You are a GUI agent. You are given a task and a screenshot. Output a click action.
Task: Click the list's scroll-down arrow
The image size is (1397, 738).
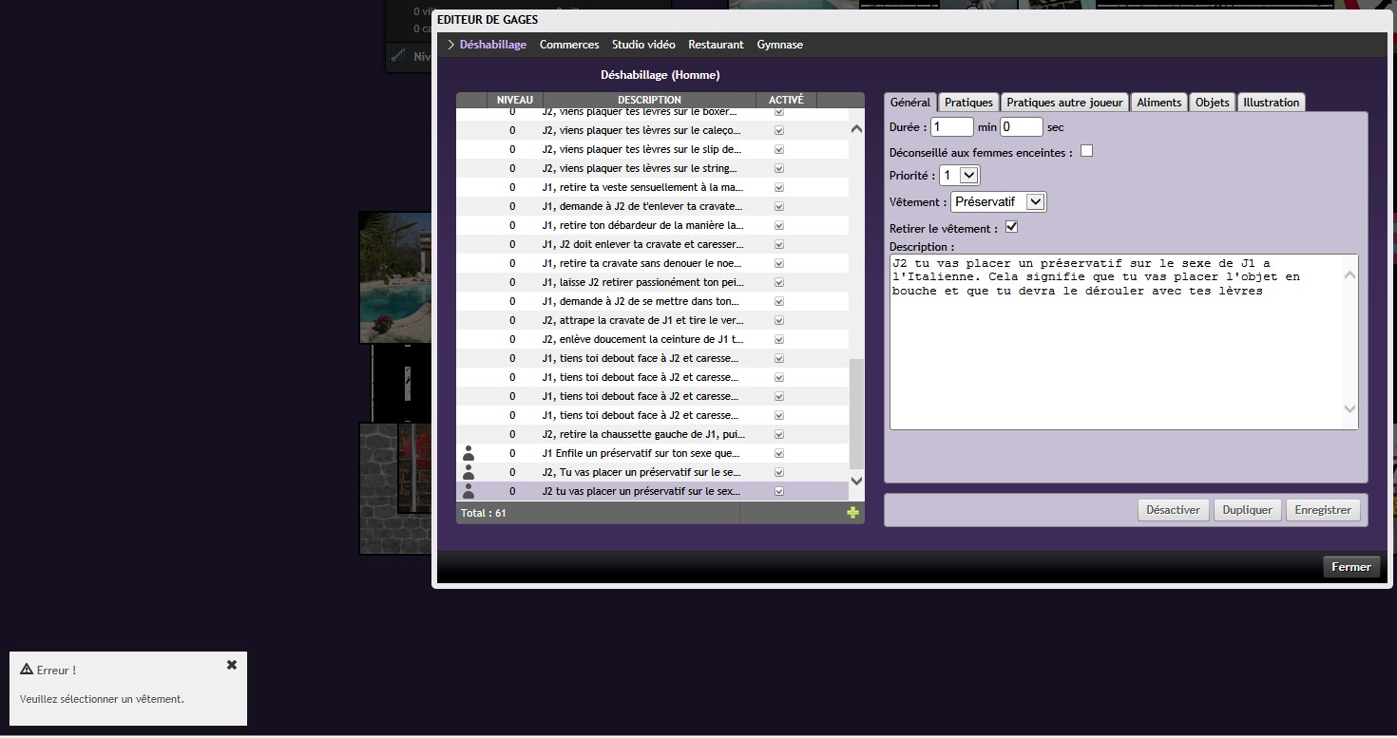(856, 481)
